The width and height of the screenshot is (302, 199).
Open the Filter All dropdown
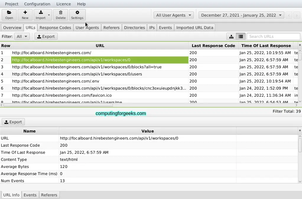coord(22,36)
